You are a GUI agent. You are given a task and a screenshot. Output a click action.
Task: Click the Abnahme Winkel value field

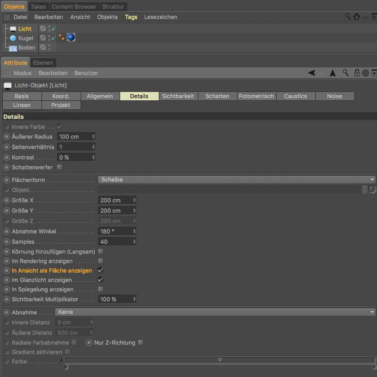[x=117, y=231]
